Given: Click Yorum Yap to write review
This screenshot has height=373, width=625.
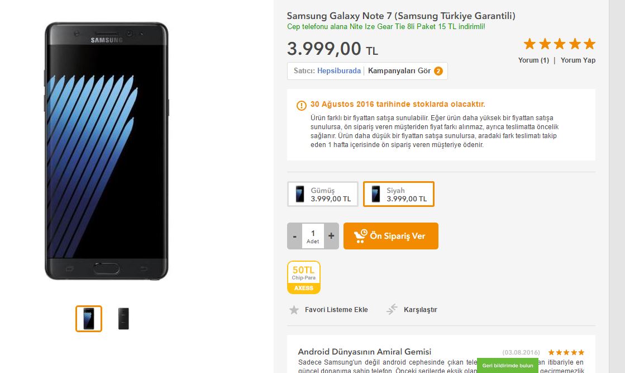Looking at the screenshot, I should [578, 60].
